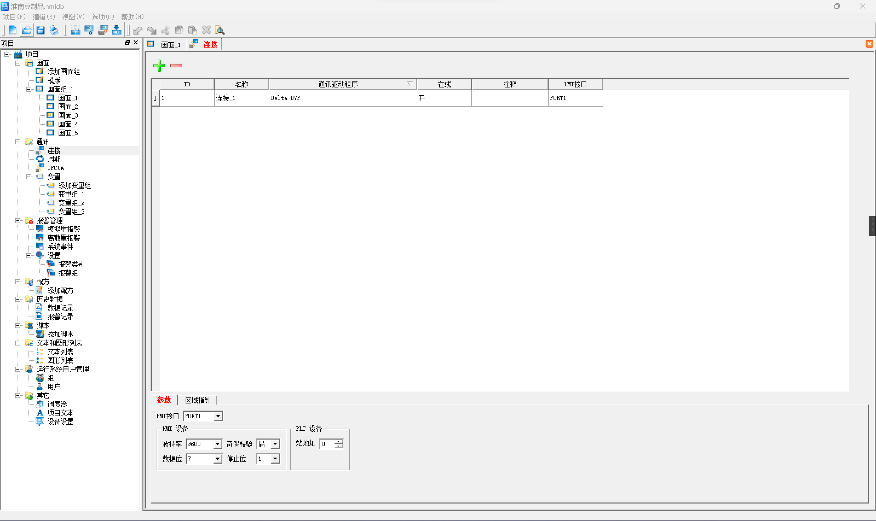Click the New project toolbar icon
The image size is (876, 521).
(13, 30)
